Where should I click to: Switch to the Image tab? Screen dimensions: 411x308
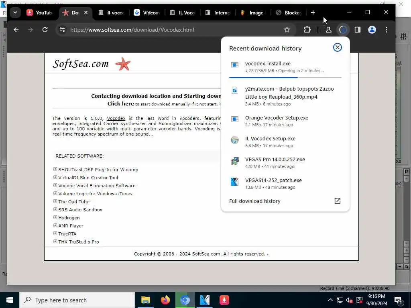(x=253, y=12)
